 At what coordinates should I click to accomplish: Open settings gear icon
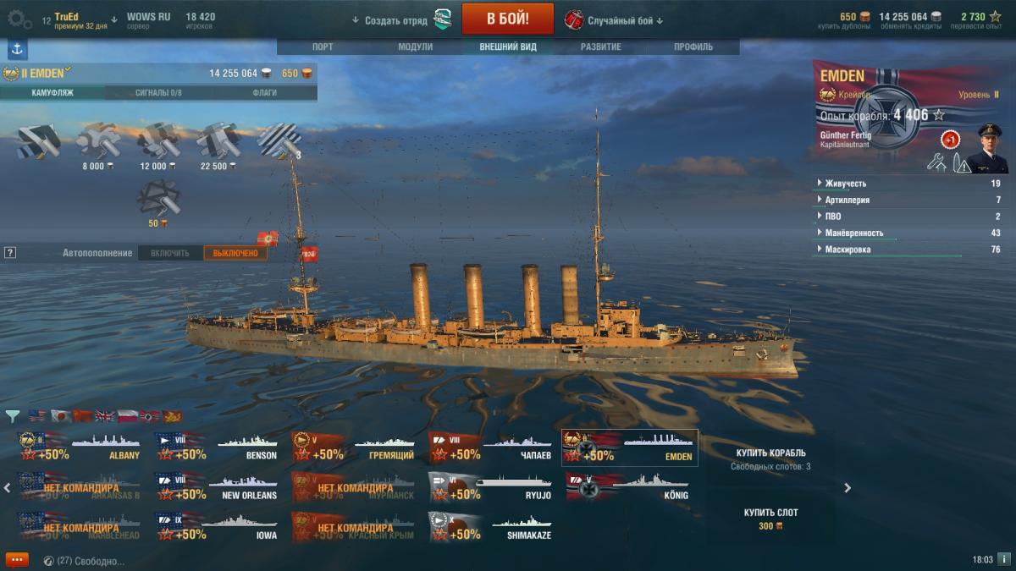19,19
